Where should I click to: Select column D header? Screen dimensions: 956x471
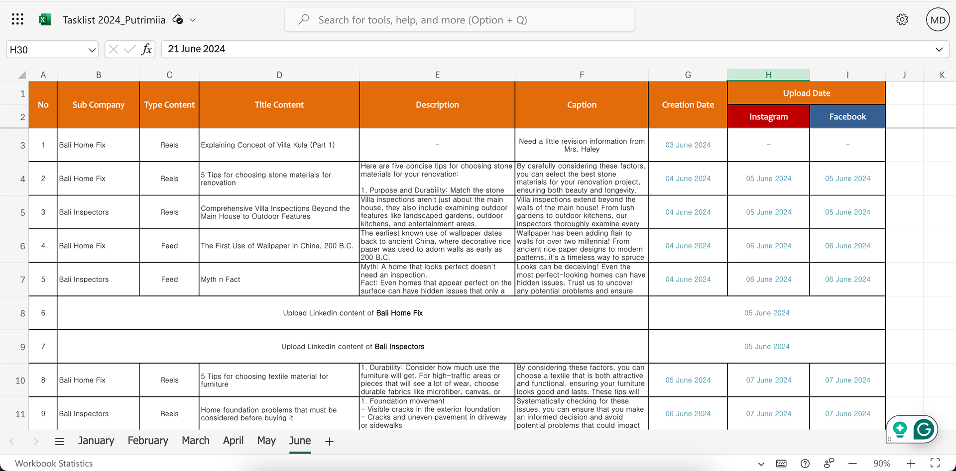279,75
